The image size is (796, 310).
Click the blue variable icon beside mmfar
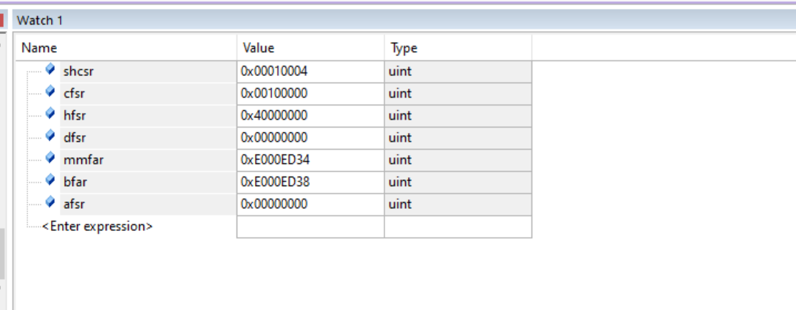click(x=50, y=159)
